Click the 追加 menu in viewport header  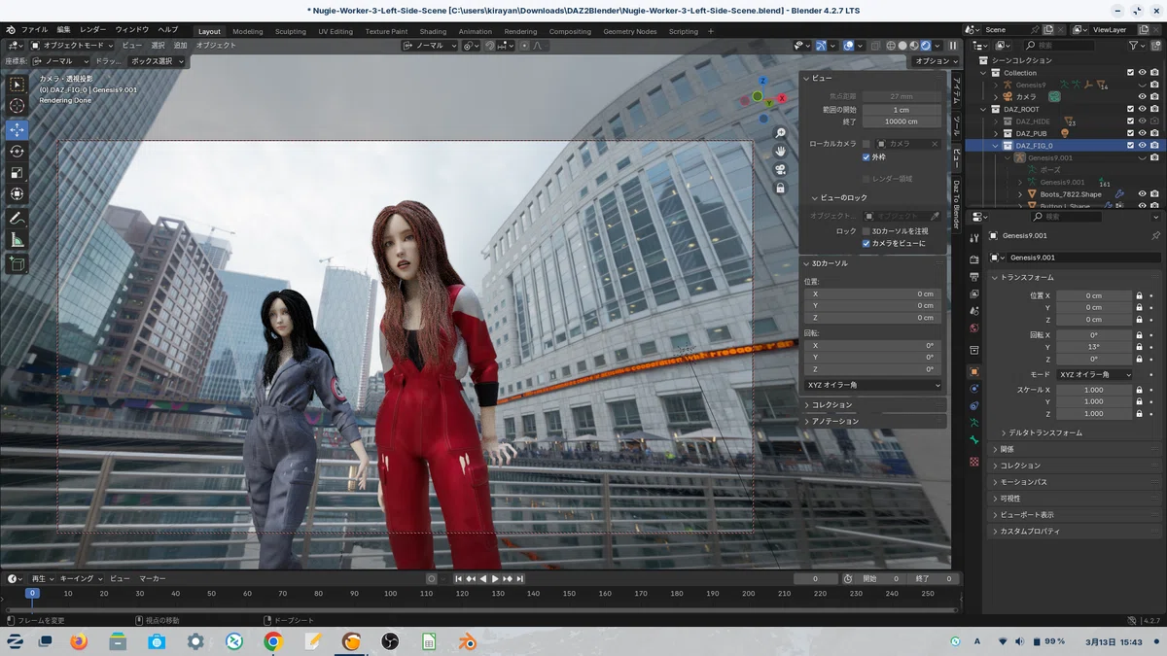coord(180,46)
